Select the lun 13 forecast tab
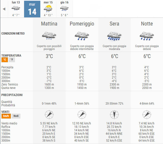This screenshot has height=144, width=163. (16, 9)
